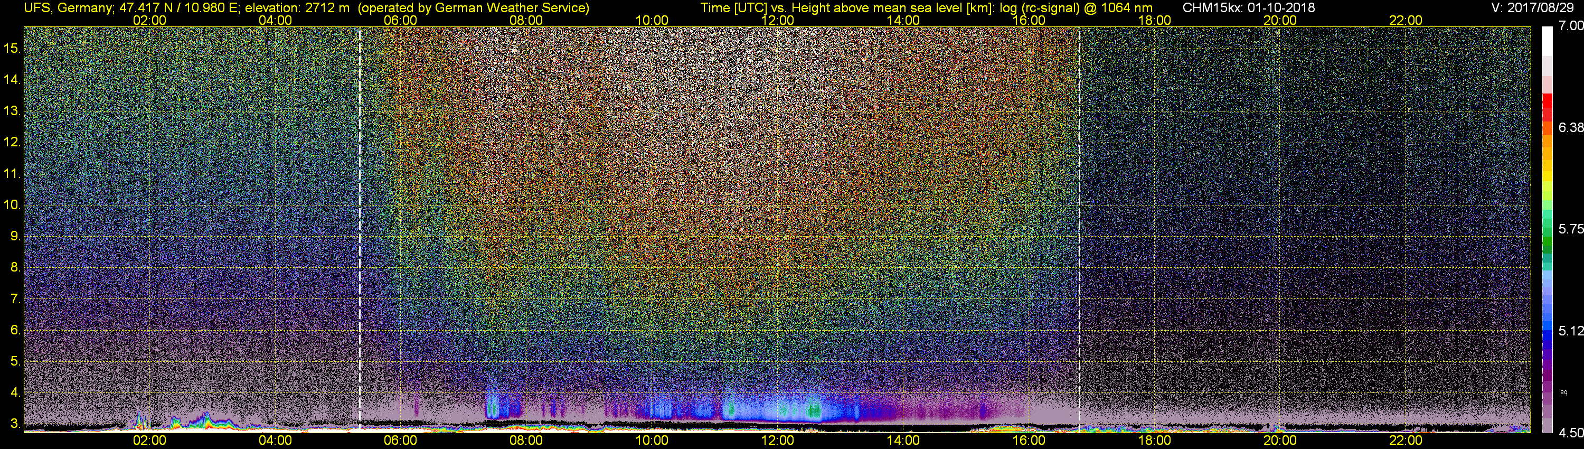
Task: Click the '8.' km height axis label
Action: point(15,268)
